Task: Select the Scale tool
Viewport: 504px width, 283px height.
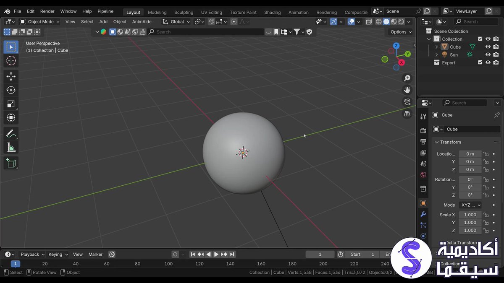Action: [11, 104]
